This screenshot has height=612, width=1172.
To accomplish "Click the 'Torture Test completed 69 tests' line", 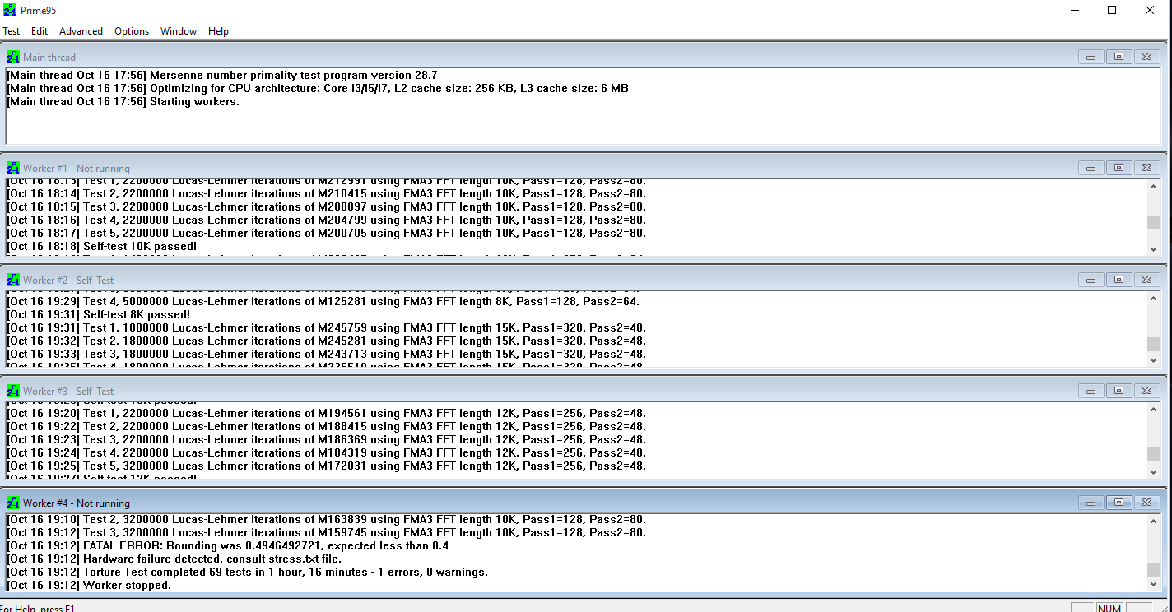I will 248,572.
